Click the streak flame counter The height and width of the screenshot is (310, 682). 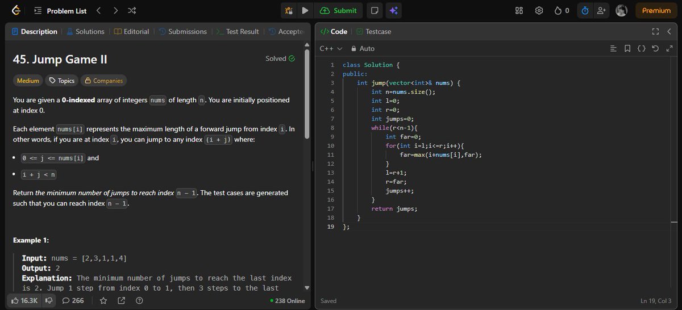562,10
